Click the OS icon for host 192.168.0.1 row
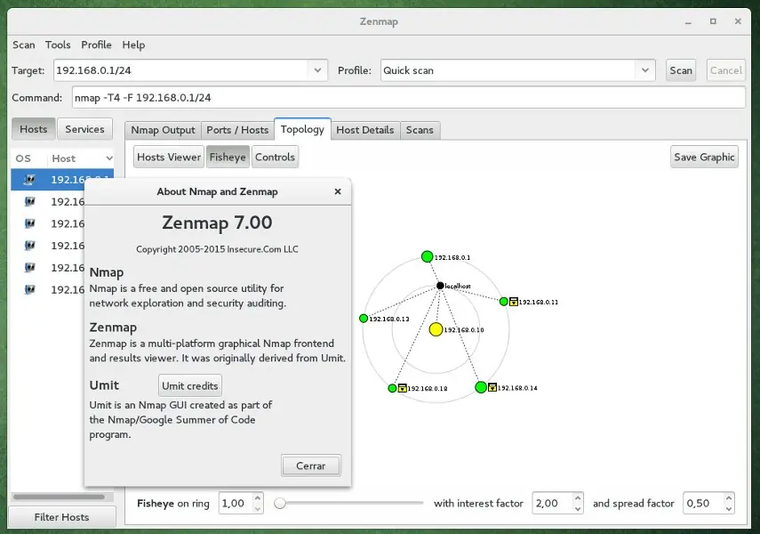The width and height of the screenshot is (760, 534). pos(30,180)
